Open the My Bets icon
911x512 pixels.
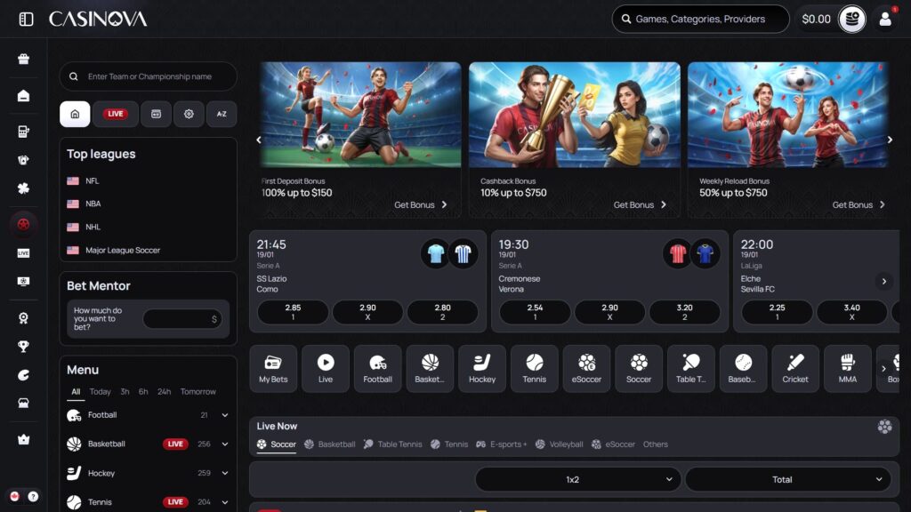272,368
